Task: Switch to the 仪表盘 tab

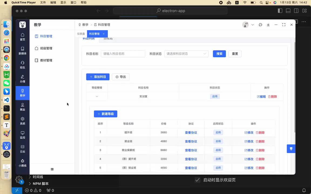Action: pos(81,34)
